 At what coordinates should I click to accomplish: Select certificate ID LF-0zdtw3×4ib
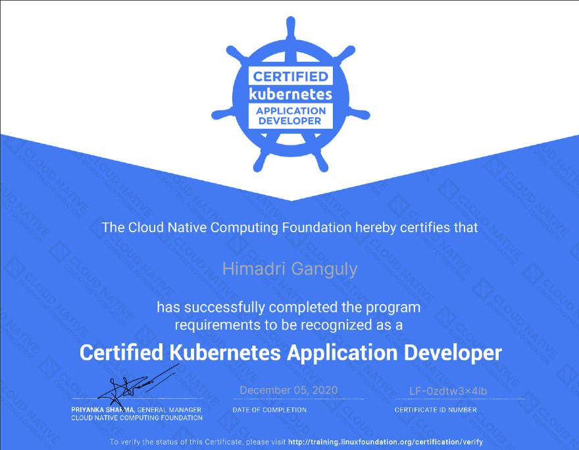tap(448, 391)
